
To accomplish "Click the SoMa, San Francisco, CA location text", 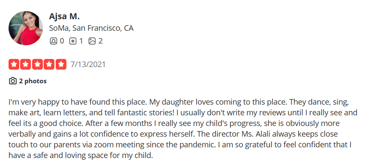I will click(91, 28).
